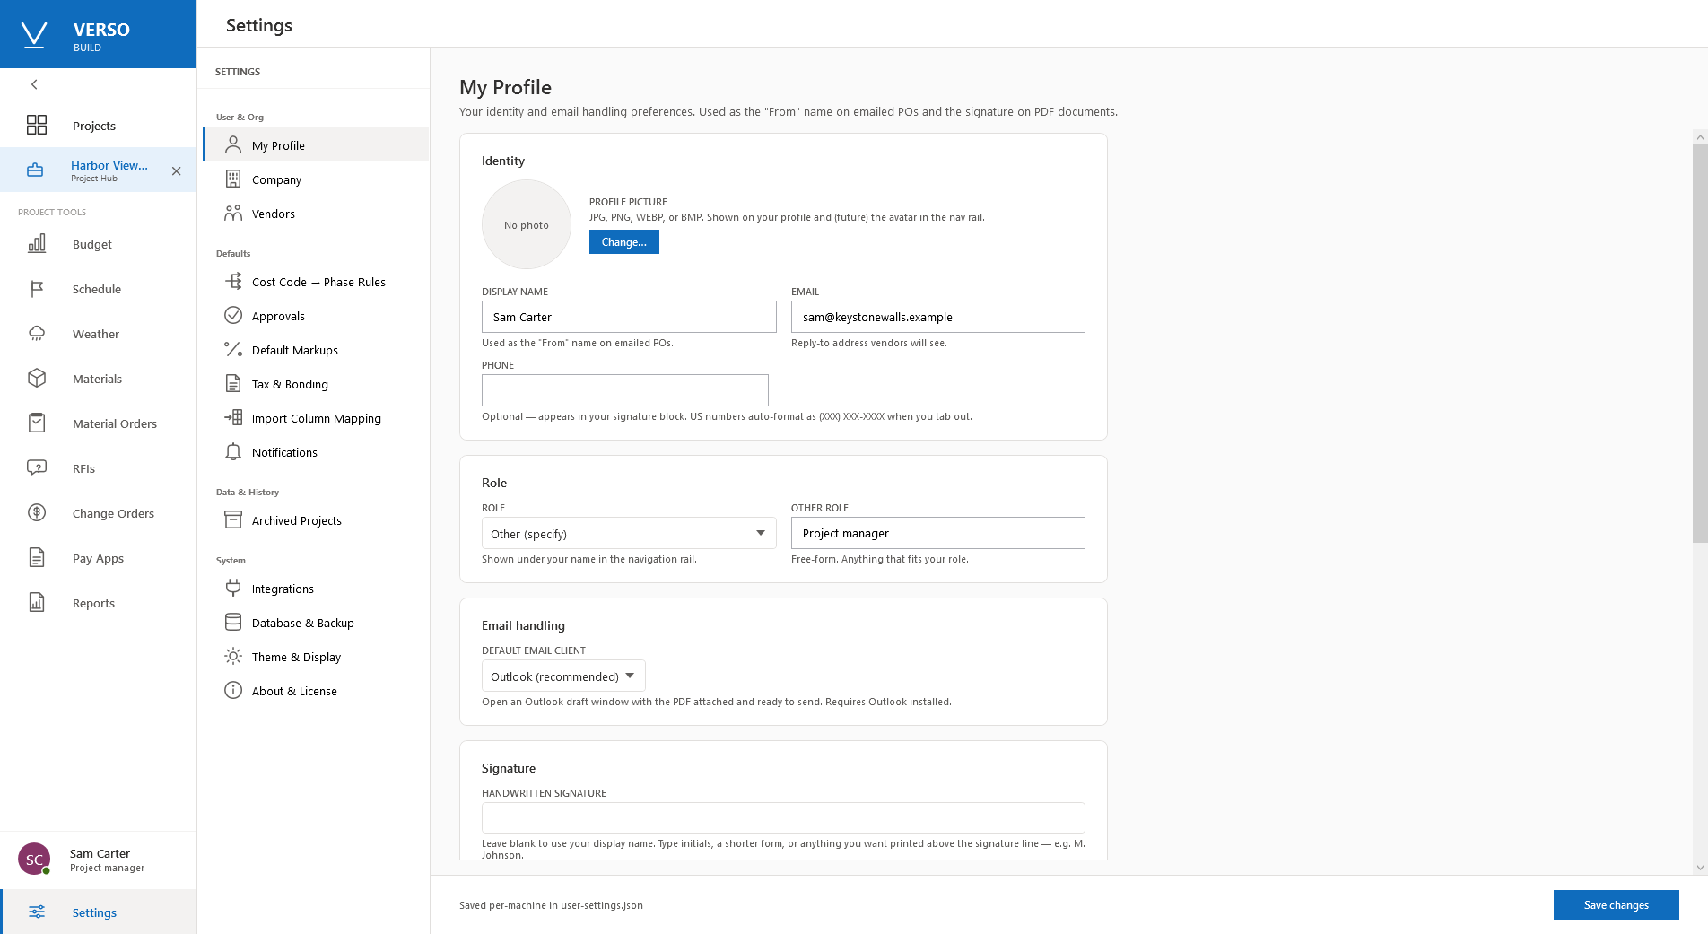Click the Save changes button
1708x934 pixels.
point(1616,904)
